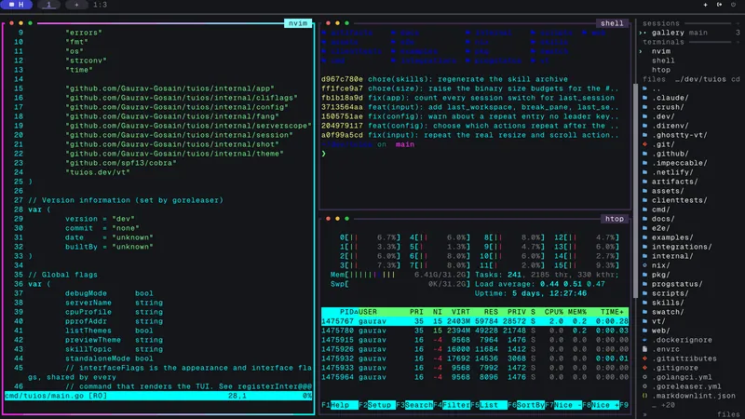
Task: Select nvim in the terminals list
Action: coord(661,51)
